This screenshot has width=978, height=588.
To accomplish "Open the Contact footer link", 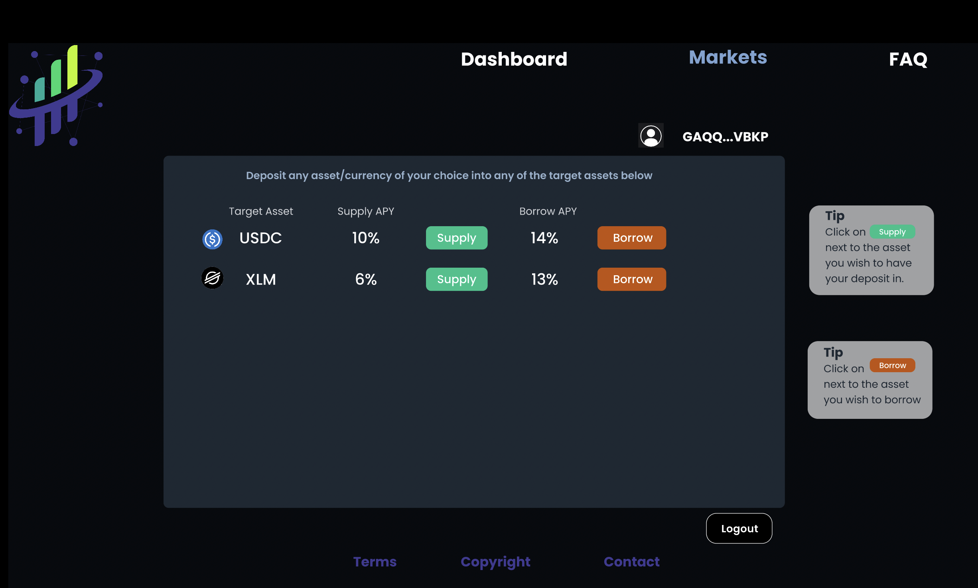I will pyautogui.click(x=631, y=562).
